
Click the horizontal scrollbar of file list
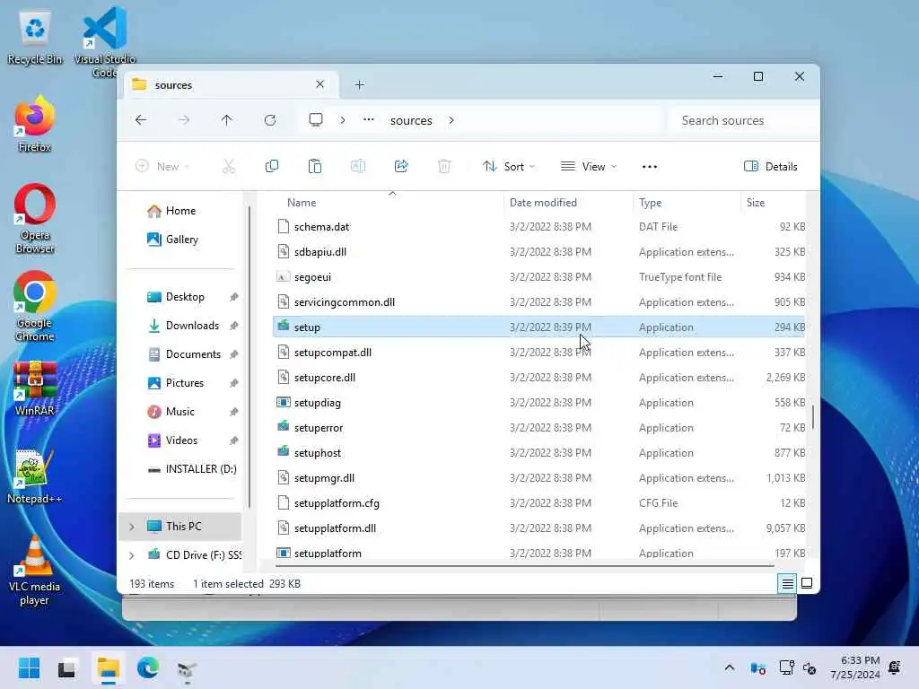click(524, 566)
